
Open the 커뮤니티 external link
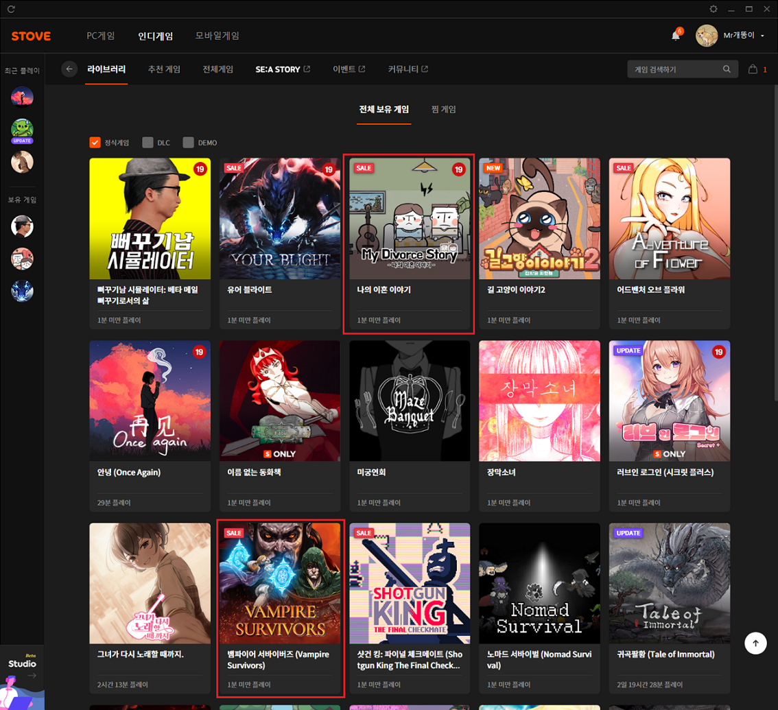tap(408, 69)
